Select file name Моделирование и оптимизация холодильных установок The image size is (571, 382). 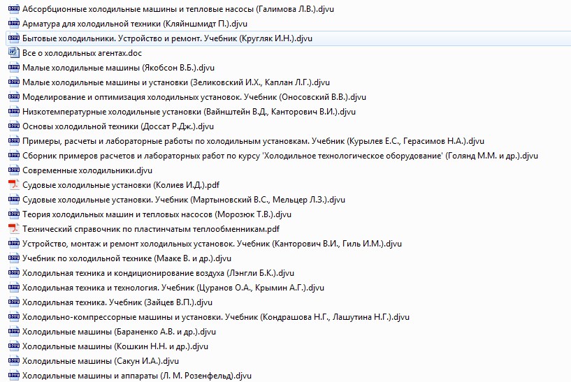pos(194,97)
